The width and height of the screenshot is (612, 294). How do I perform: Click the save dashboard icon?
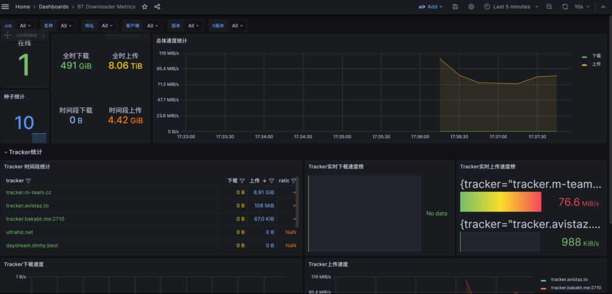[455, 7]
